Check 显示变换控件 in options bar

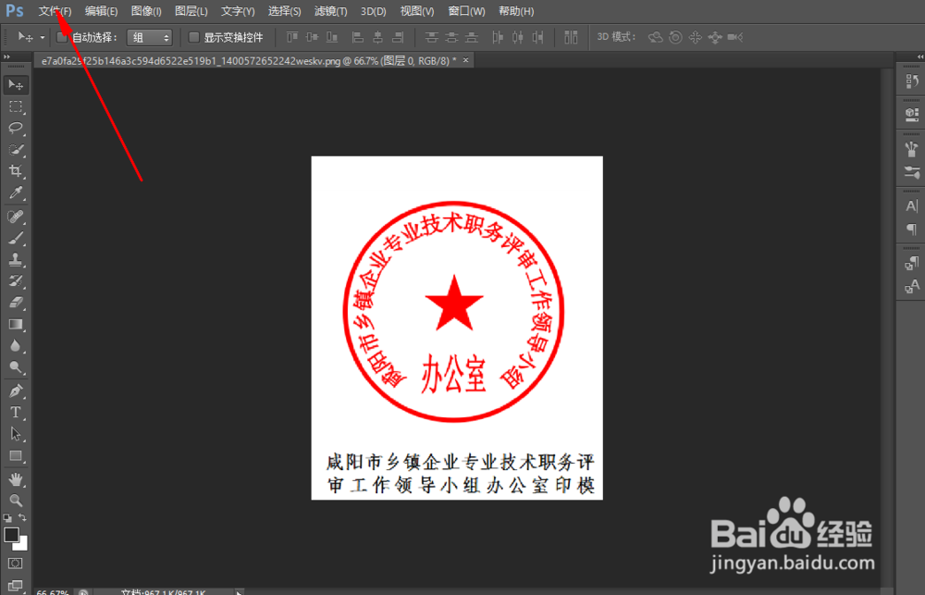tap(192, 37)
